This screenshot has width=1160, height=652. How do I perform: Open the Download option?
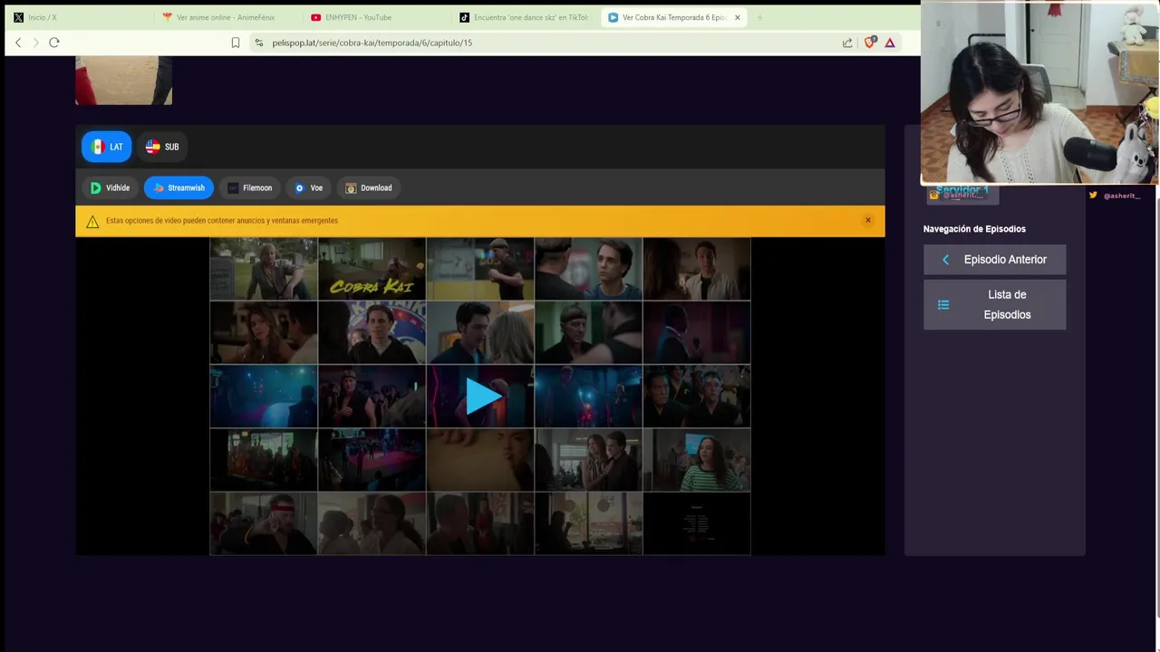pyautogui.click(x=369, y=187)
